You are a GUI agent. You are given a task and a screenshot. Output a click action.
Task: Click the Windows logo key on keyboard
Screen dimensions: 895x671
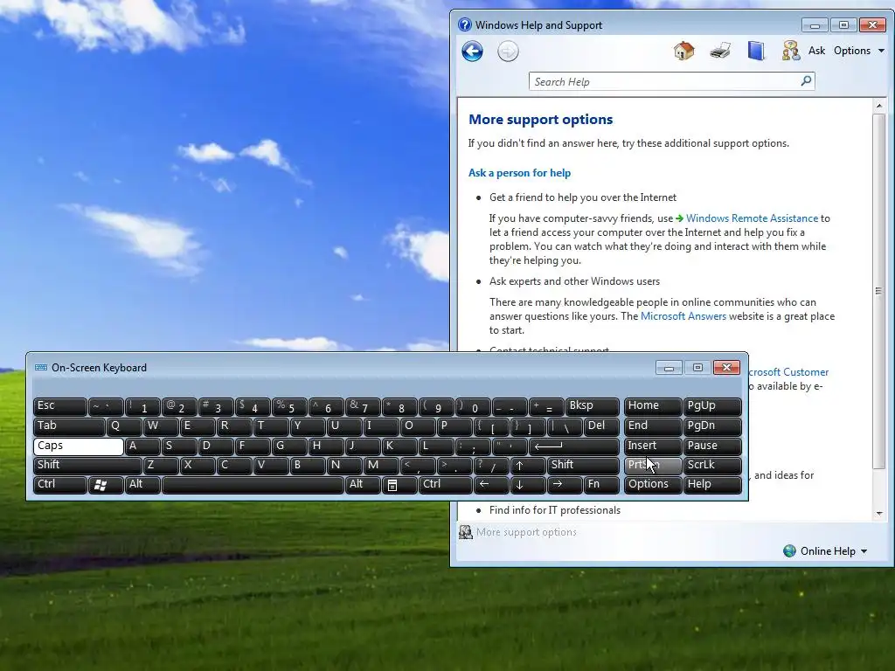[x=106, y=485]
